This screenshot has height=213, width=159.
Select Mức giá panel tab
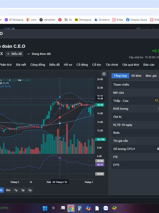point(151,76)
